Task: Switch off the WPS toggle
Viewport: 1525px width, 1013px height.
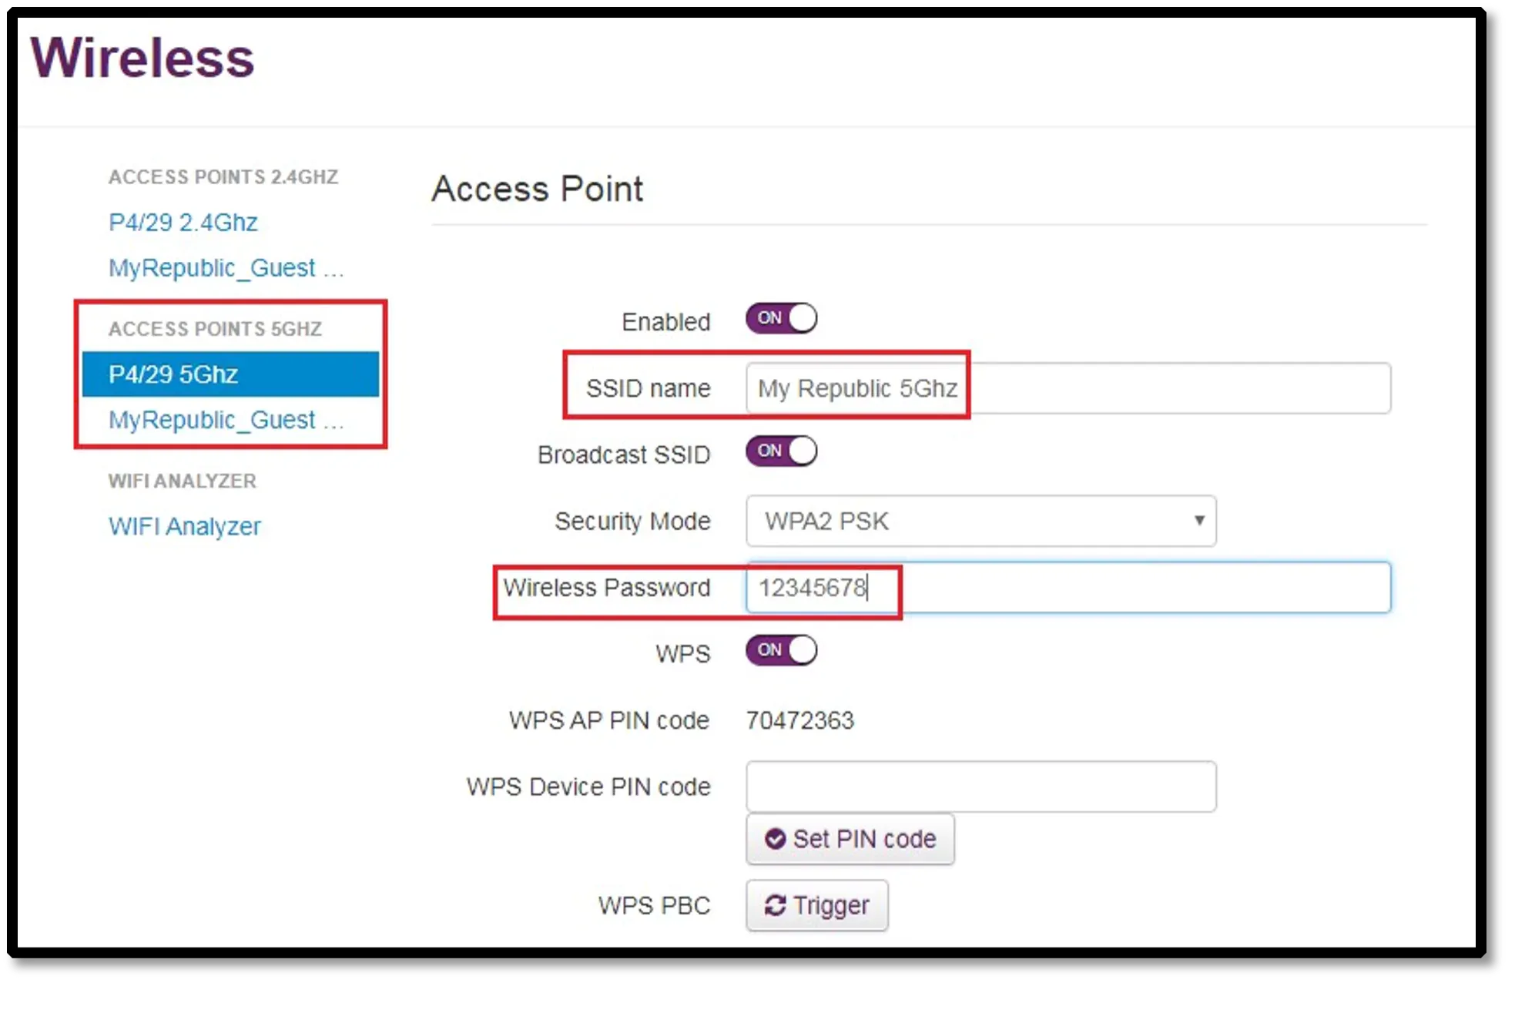Action: [x=781, y=651]
